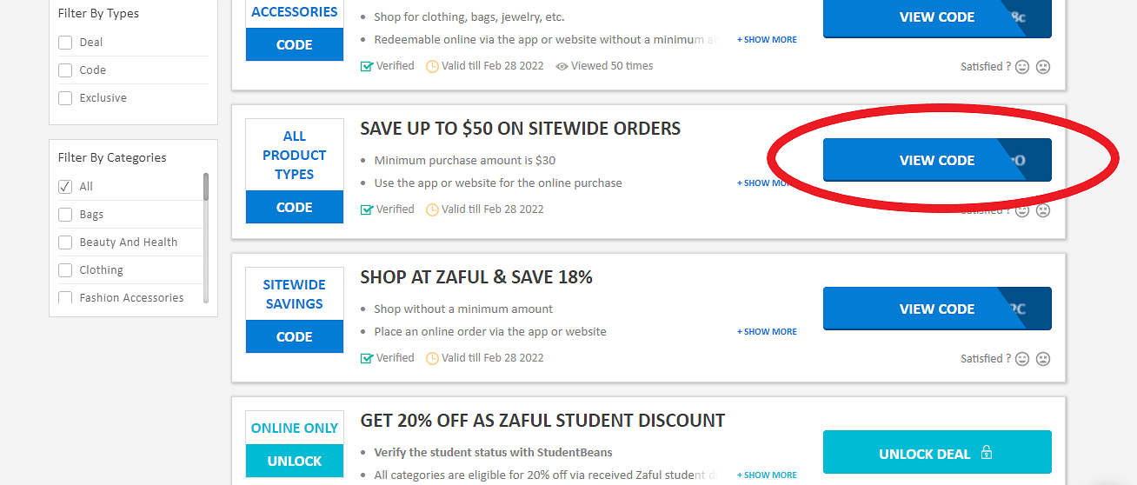The height and width of the screenshot is (485, 1137).
Task: Click lock icon on Unlock Deal button
Action: 986,453
